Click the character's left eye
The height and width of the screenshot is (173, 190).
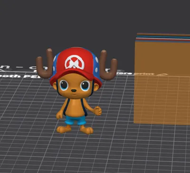[64, 85]
